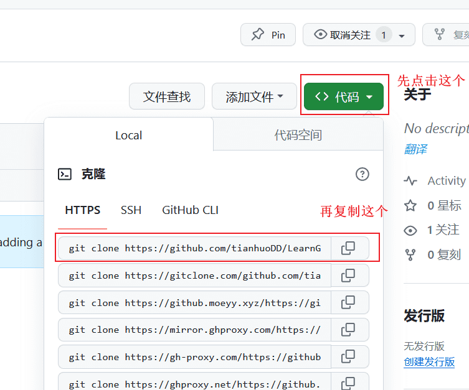Copy the mirror.ghproxy.com clone command
The width and height of the screenshot is (469, 390).
click(x=348, y=329)
